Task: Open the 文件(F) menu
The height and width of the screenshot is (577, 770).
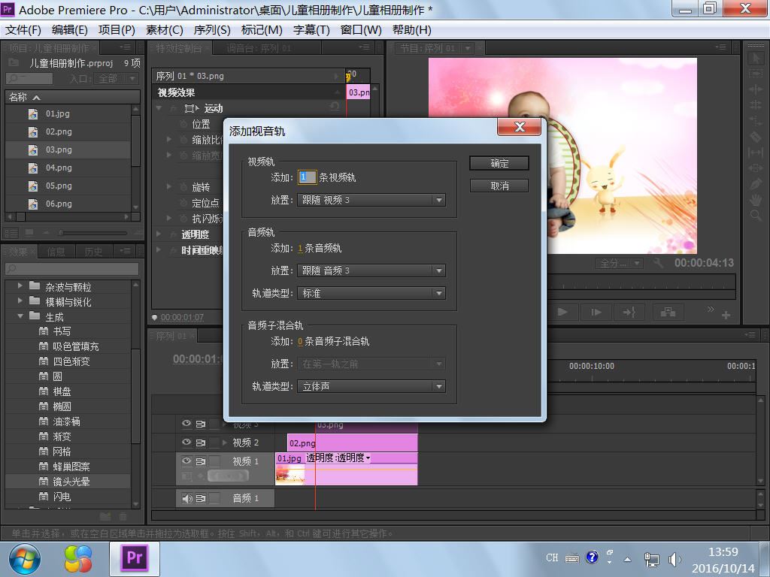Action: 23,30
